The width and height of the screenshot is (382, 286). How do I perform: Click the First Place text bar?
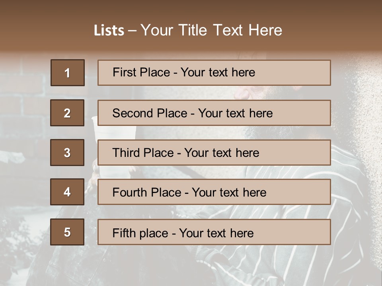(214, 73)
